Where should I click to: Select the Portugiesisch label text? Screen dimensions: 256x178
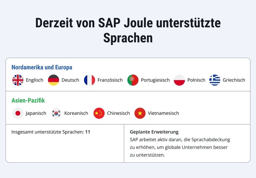pyautogui.click(x=155, y=80)
